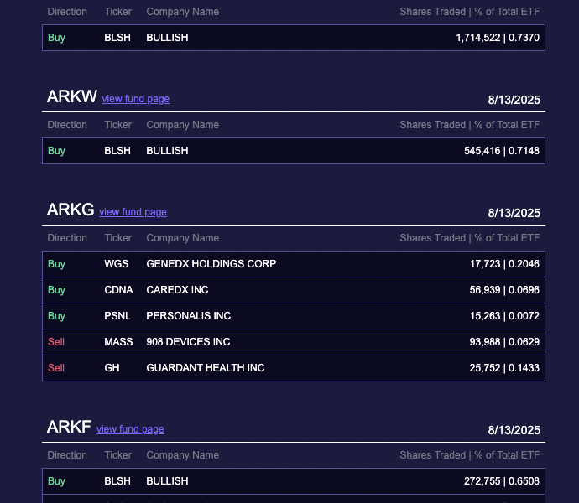Select the ARKW fund heading
The width and height of the screenshot is (579, 503).
click(x=72, y=96)
